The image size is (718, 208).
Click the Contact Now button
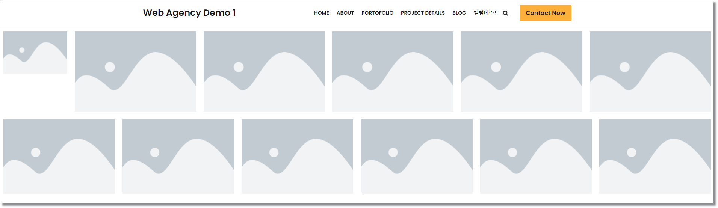[545, 13]
